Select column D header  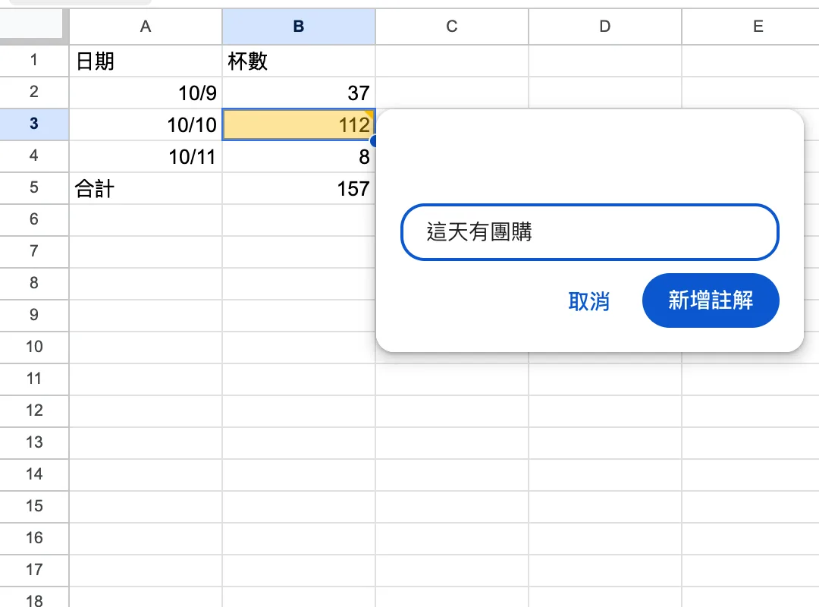(605, 27)
